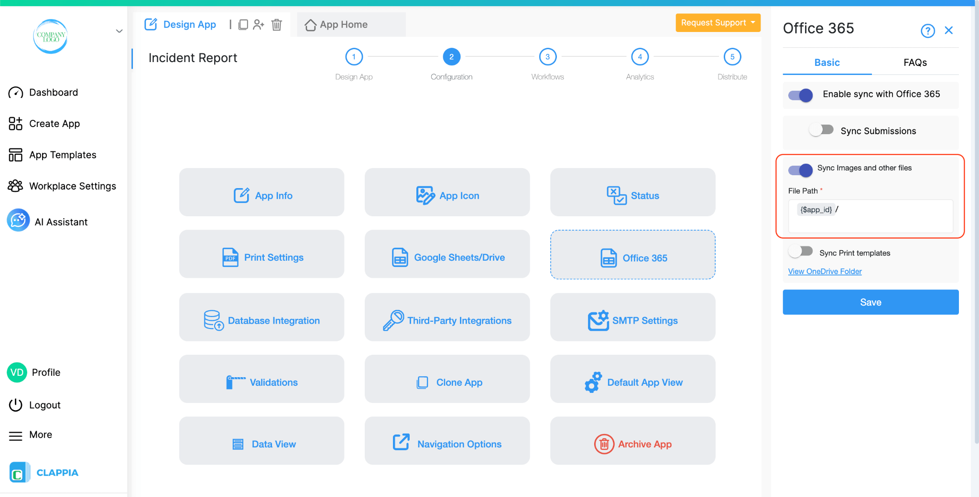Select step 4 Analytics progress marker
Screen dimensions: 979x497
click(640, 56)
